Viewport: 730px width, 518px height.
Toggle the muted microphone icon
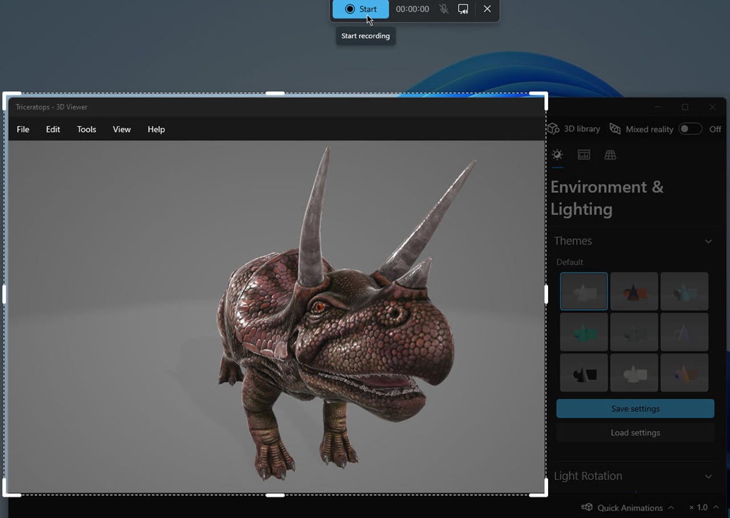click(444, 9)
